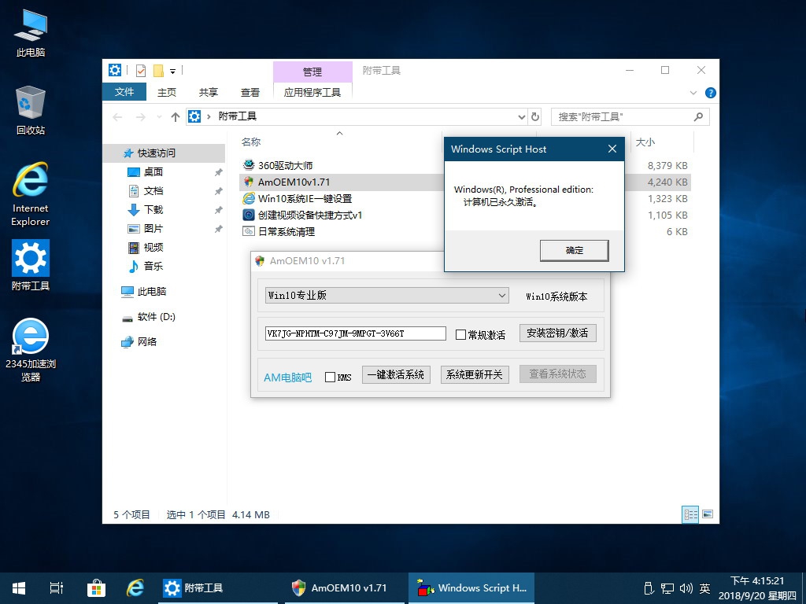Viewport: 806px width, 604px height.
Task: Select 日常系统清理 file
Action: tap(279, 231)
